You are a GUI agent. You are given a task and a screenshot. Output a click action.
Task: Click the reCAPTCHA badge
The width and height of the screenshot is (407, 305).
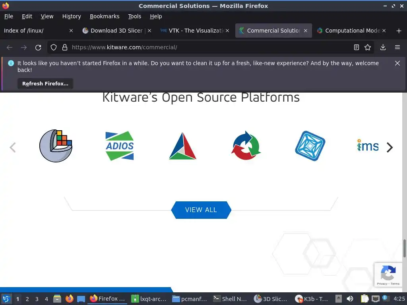pyautogui.click(x=388, y=275)
